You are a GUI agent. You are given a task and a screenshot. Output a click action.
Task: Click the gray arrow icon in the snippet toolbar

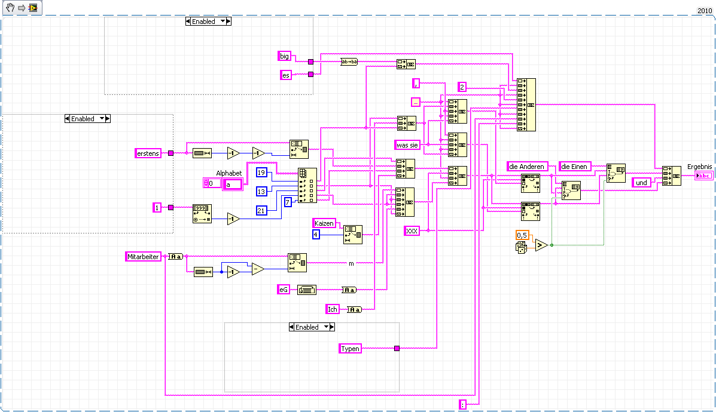coord(22,8)
